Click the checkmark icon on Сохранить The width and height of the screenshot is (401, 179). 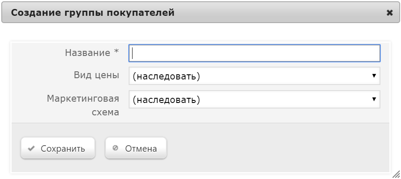31,148
